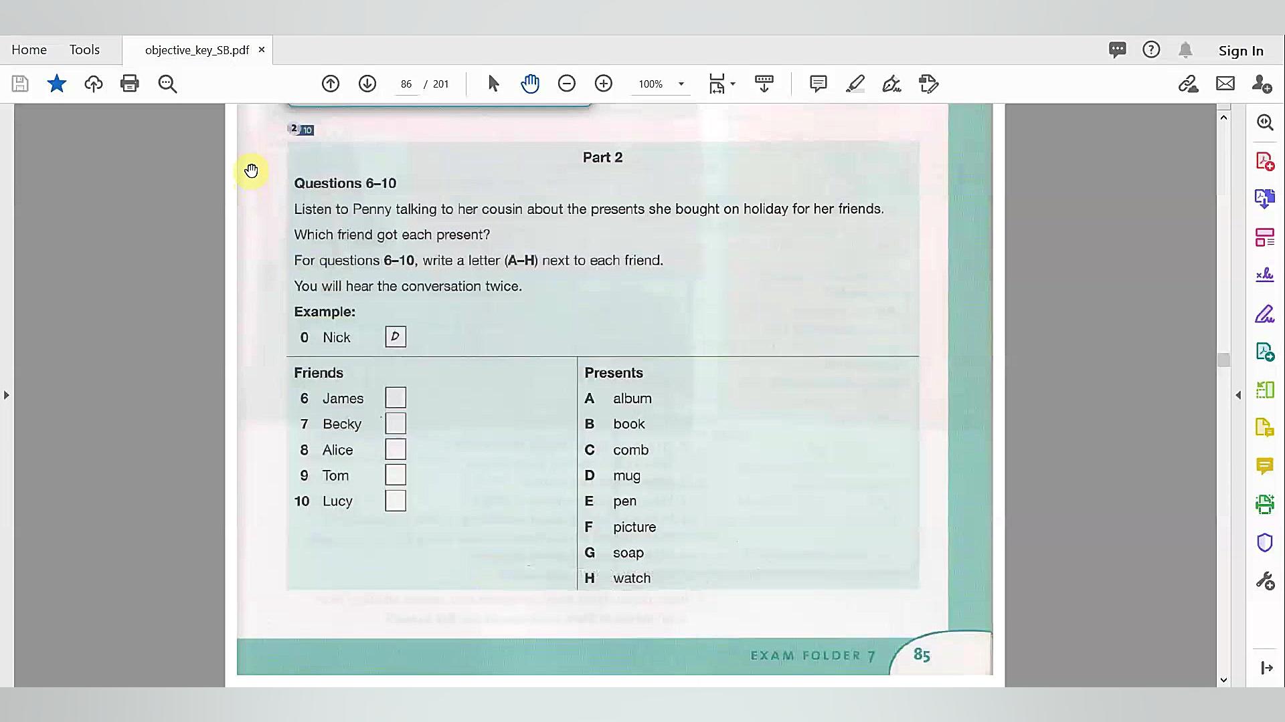Click the Sign In button
Screen dimensions: 1285x722
(x=1241, y=51)
